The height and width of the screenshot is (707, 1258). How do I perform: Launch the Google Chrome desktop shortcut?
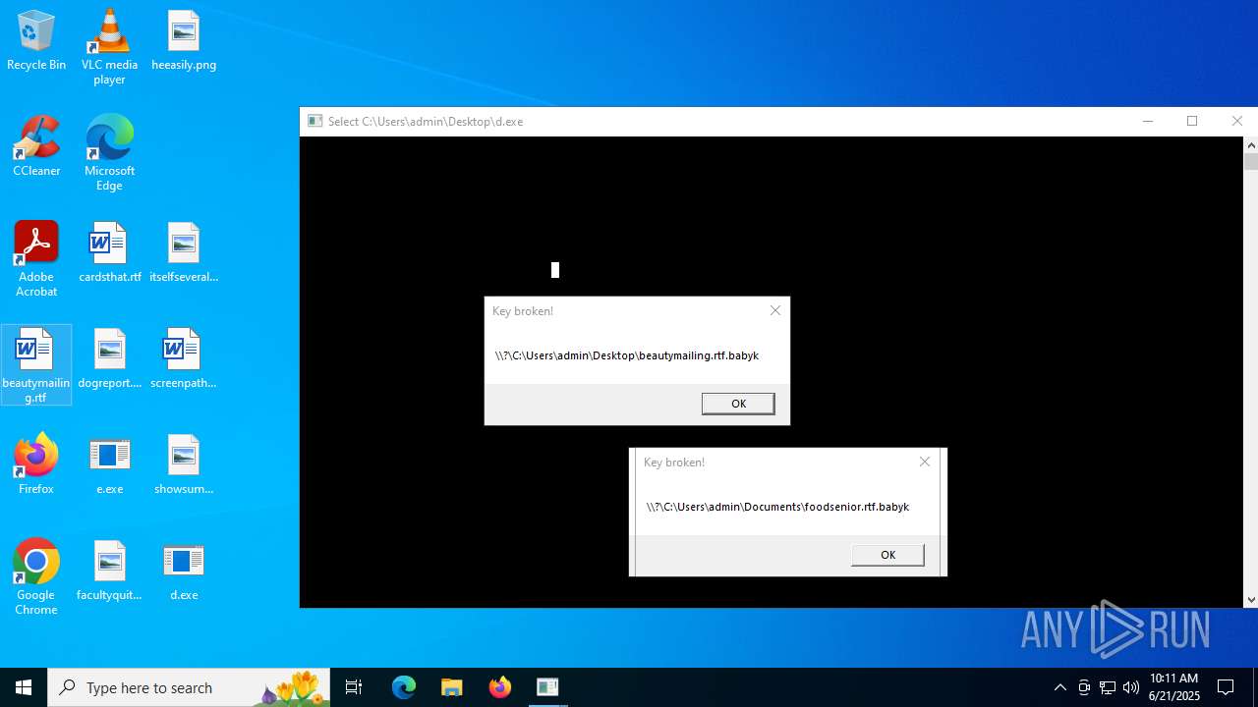36,577
